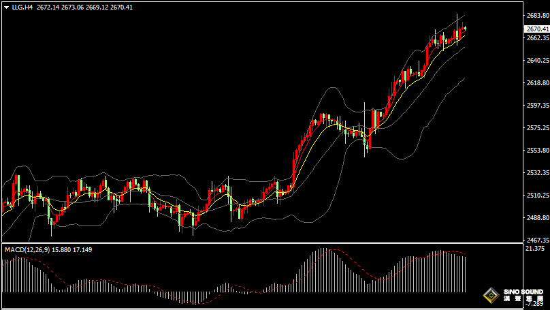Click the 21.375 MACD scale value

pyautogui.click(x=536, y=249)
